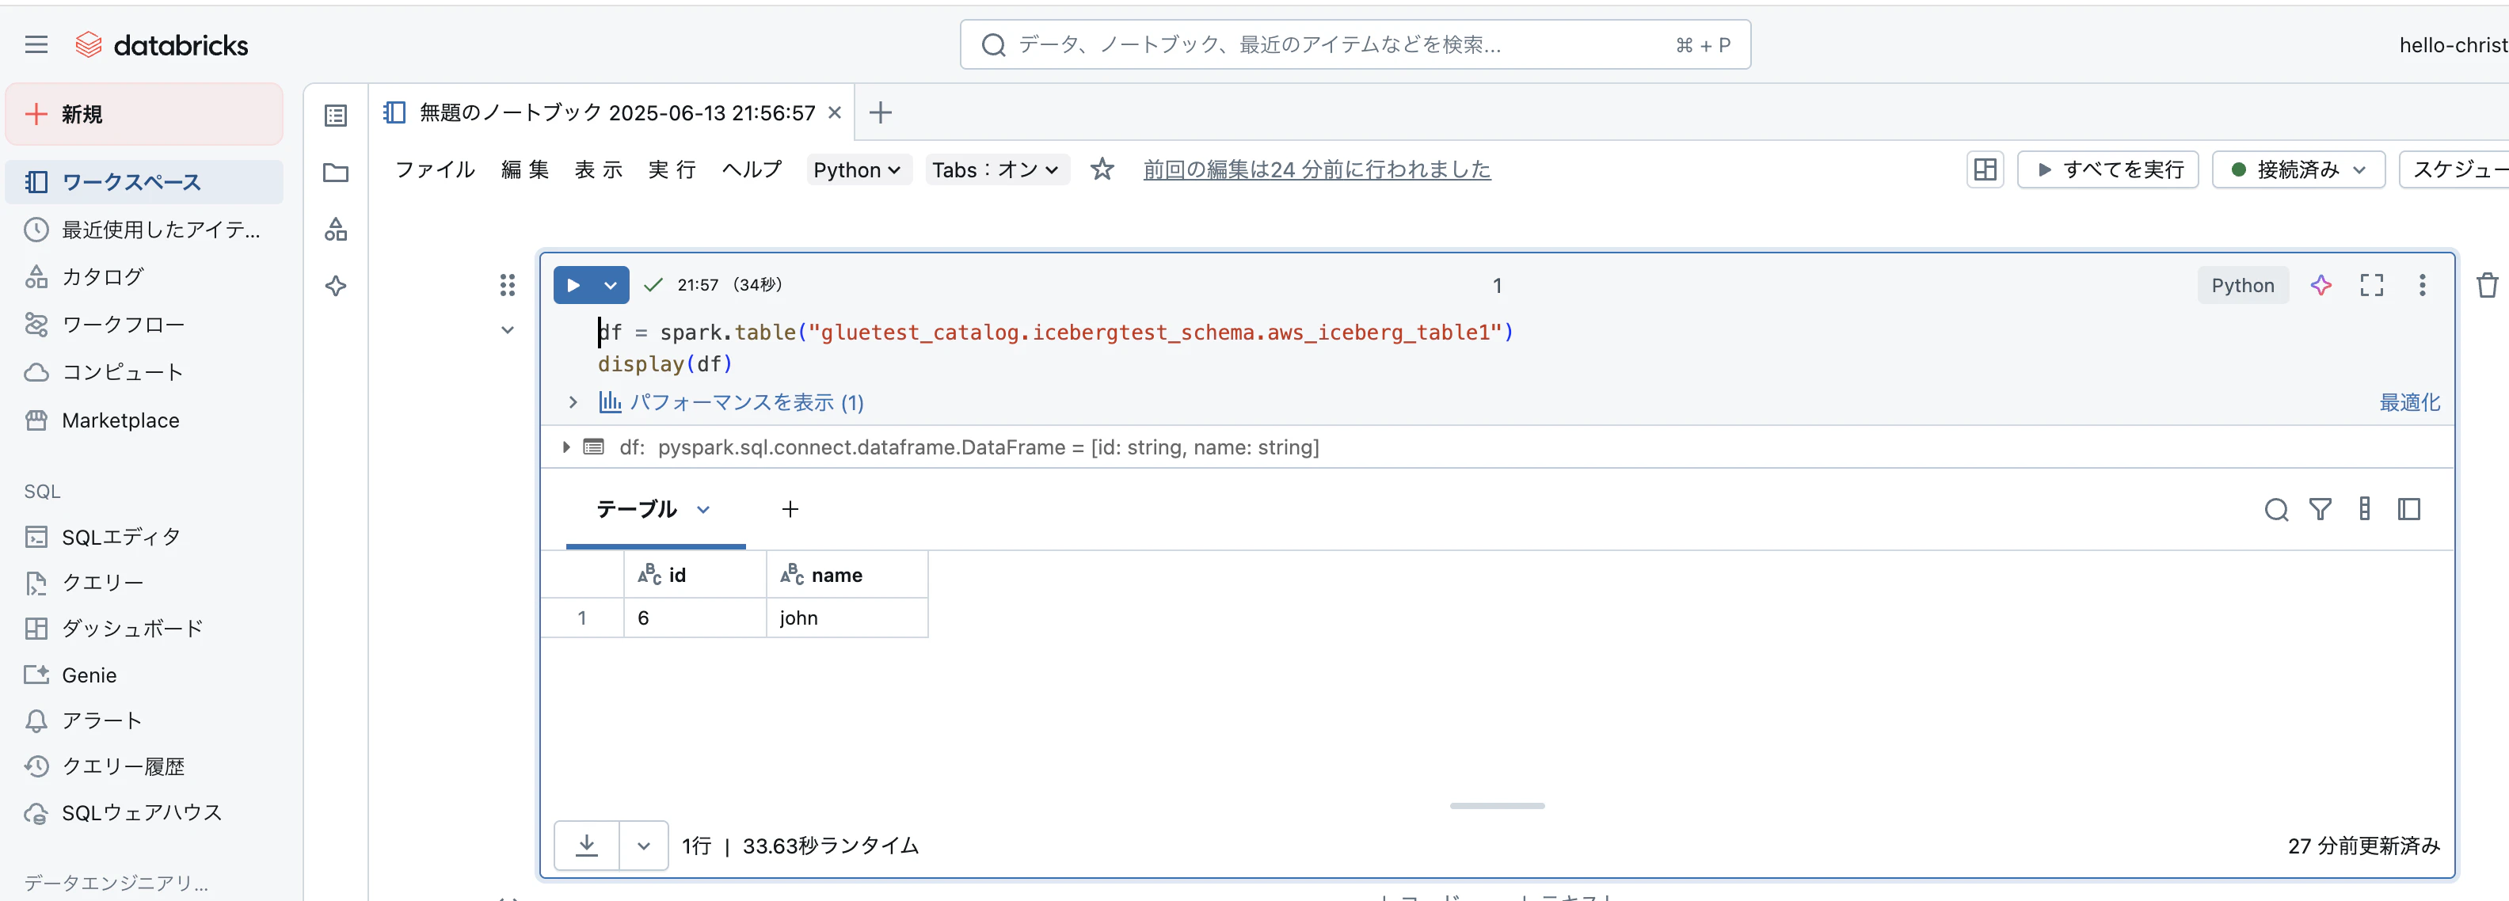Click the id column header
The image size is (2509, 901).
click(x=695, y=575)
